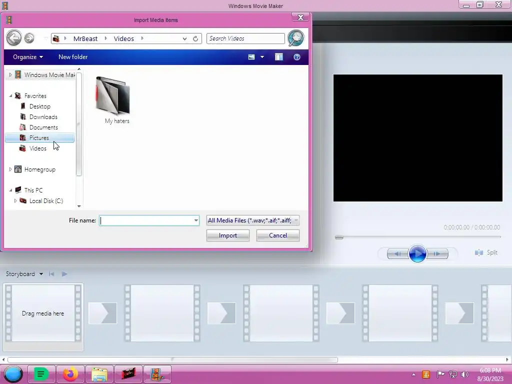
Task: Cancel the Import Media Items dialog
Action: point(278,235)
